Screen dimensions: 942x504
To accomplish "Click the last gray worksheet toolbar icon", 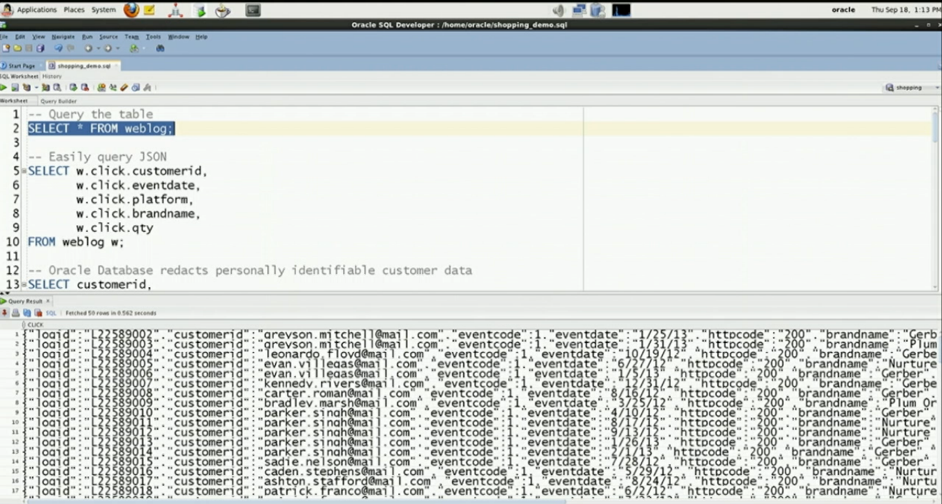I will (147, 87).
